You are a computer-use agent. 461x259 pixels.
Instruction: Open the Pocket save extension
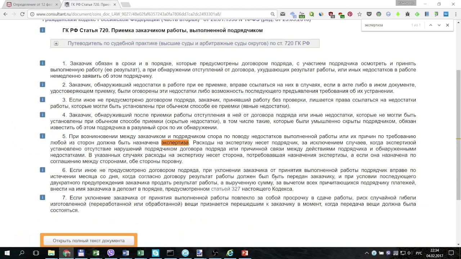(369, 14)
